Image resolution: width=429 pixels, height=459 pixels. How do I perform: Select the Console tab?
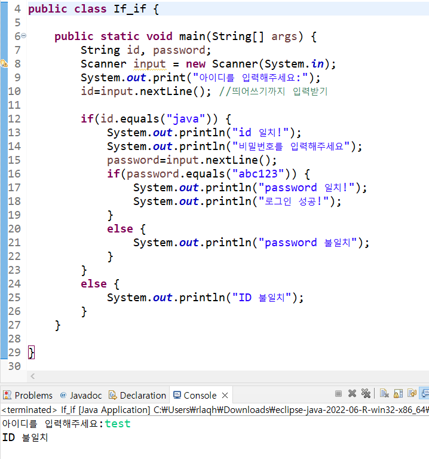(195, 396)
